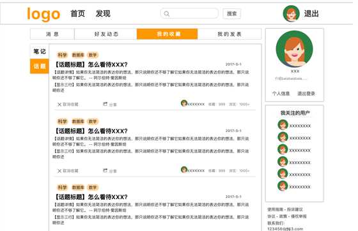
Task: Click the 退出 link in header
Action: click(311, 13)
